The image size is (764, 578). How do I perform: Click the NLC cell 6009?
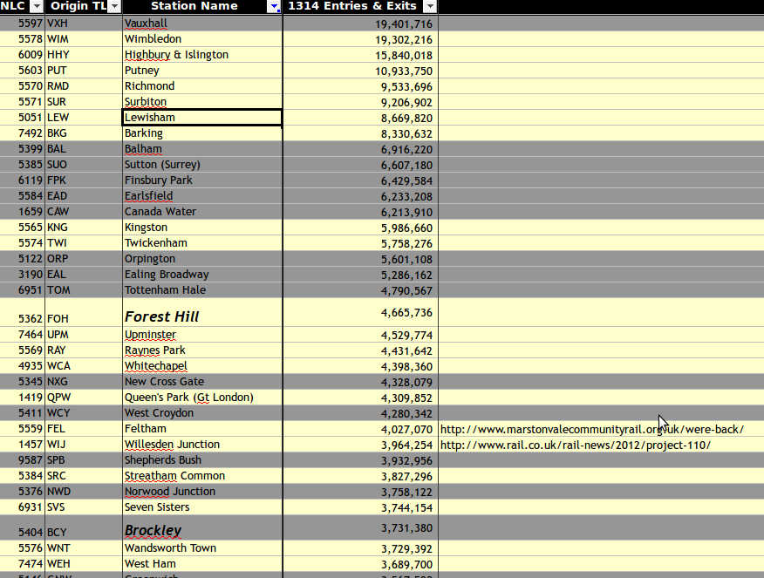23,55
